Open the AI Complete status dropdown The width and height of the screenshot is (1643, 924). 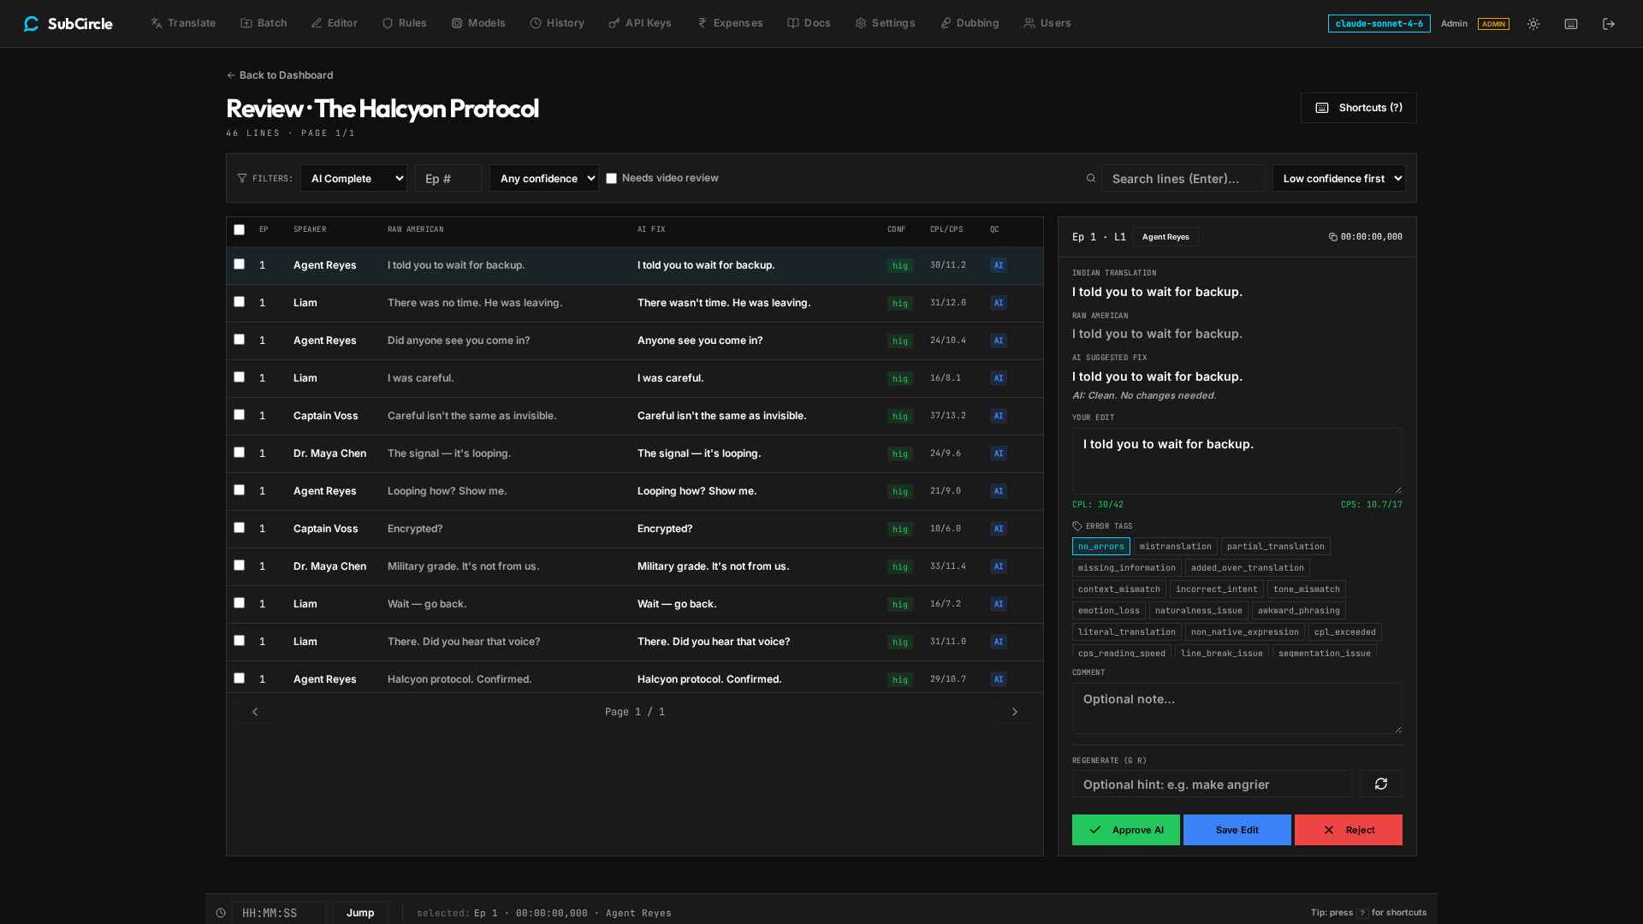353,178
